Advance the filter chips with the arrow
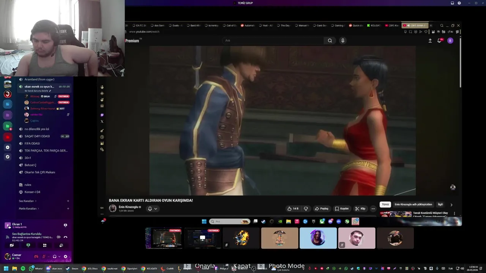This screenshot has width=486, height=273. coord(451,205)
